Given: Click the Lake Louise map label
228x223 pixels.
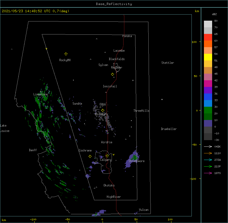Looking at the screenshot, I should tap(5, 128).
